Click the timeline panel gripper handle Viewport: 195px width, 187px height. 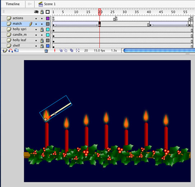point(3,12)
